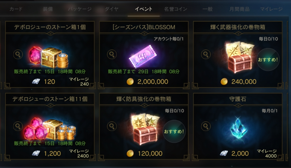Buy weapon scroll box for 240,000 gold
The width and height of the screenshot is (291, 168).
pos(238,82)
